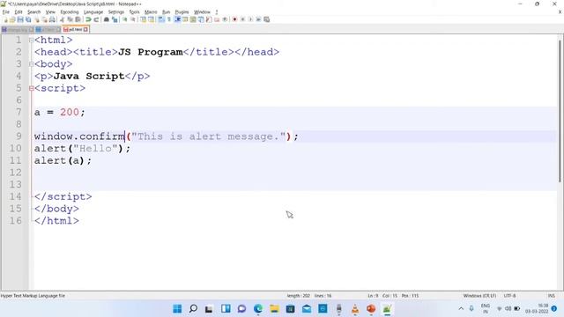Toggle synchronize horizontal scrolling

(151, 19)
